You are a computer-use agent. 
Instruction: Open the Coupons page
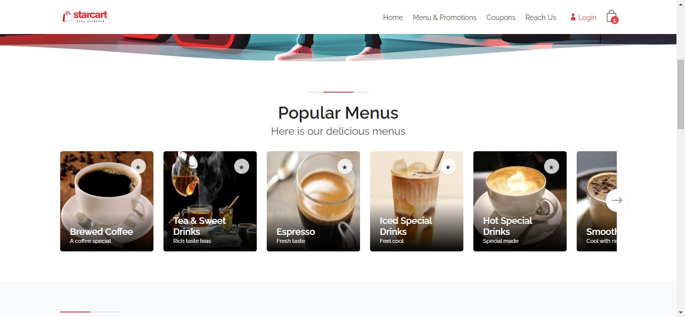[x=500, y=18]
